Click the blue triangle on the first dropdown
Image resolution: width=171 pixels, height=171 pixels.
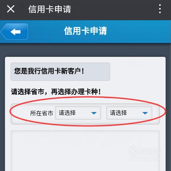[x=94, y=113]
